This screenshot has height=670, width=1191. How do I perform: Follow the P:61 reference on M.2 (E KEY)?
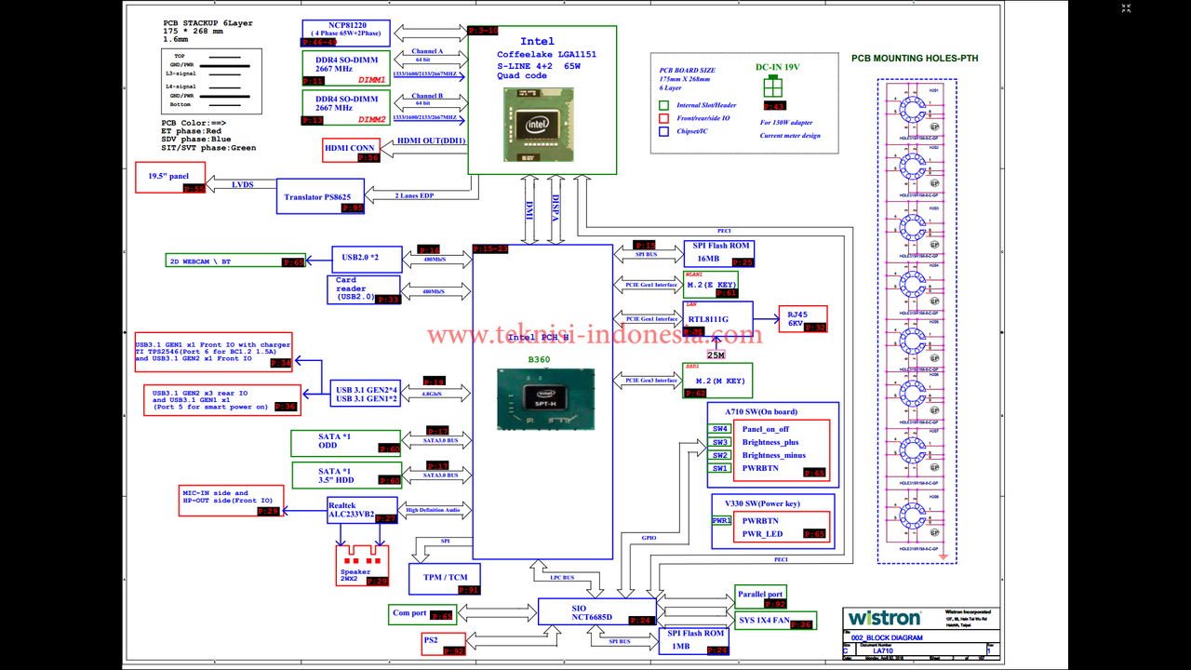click(x=726, y=293)
